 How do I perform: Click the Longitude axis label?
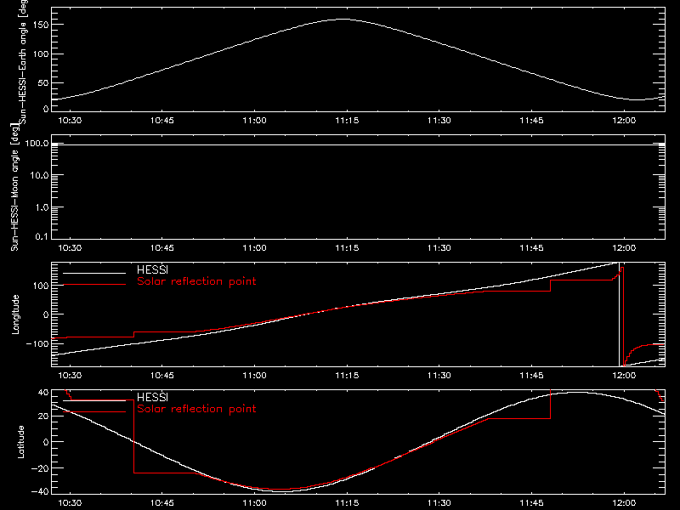pos(15,314)
